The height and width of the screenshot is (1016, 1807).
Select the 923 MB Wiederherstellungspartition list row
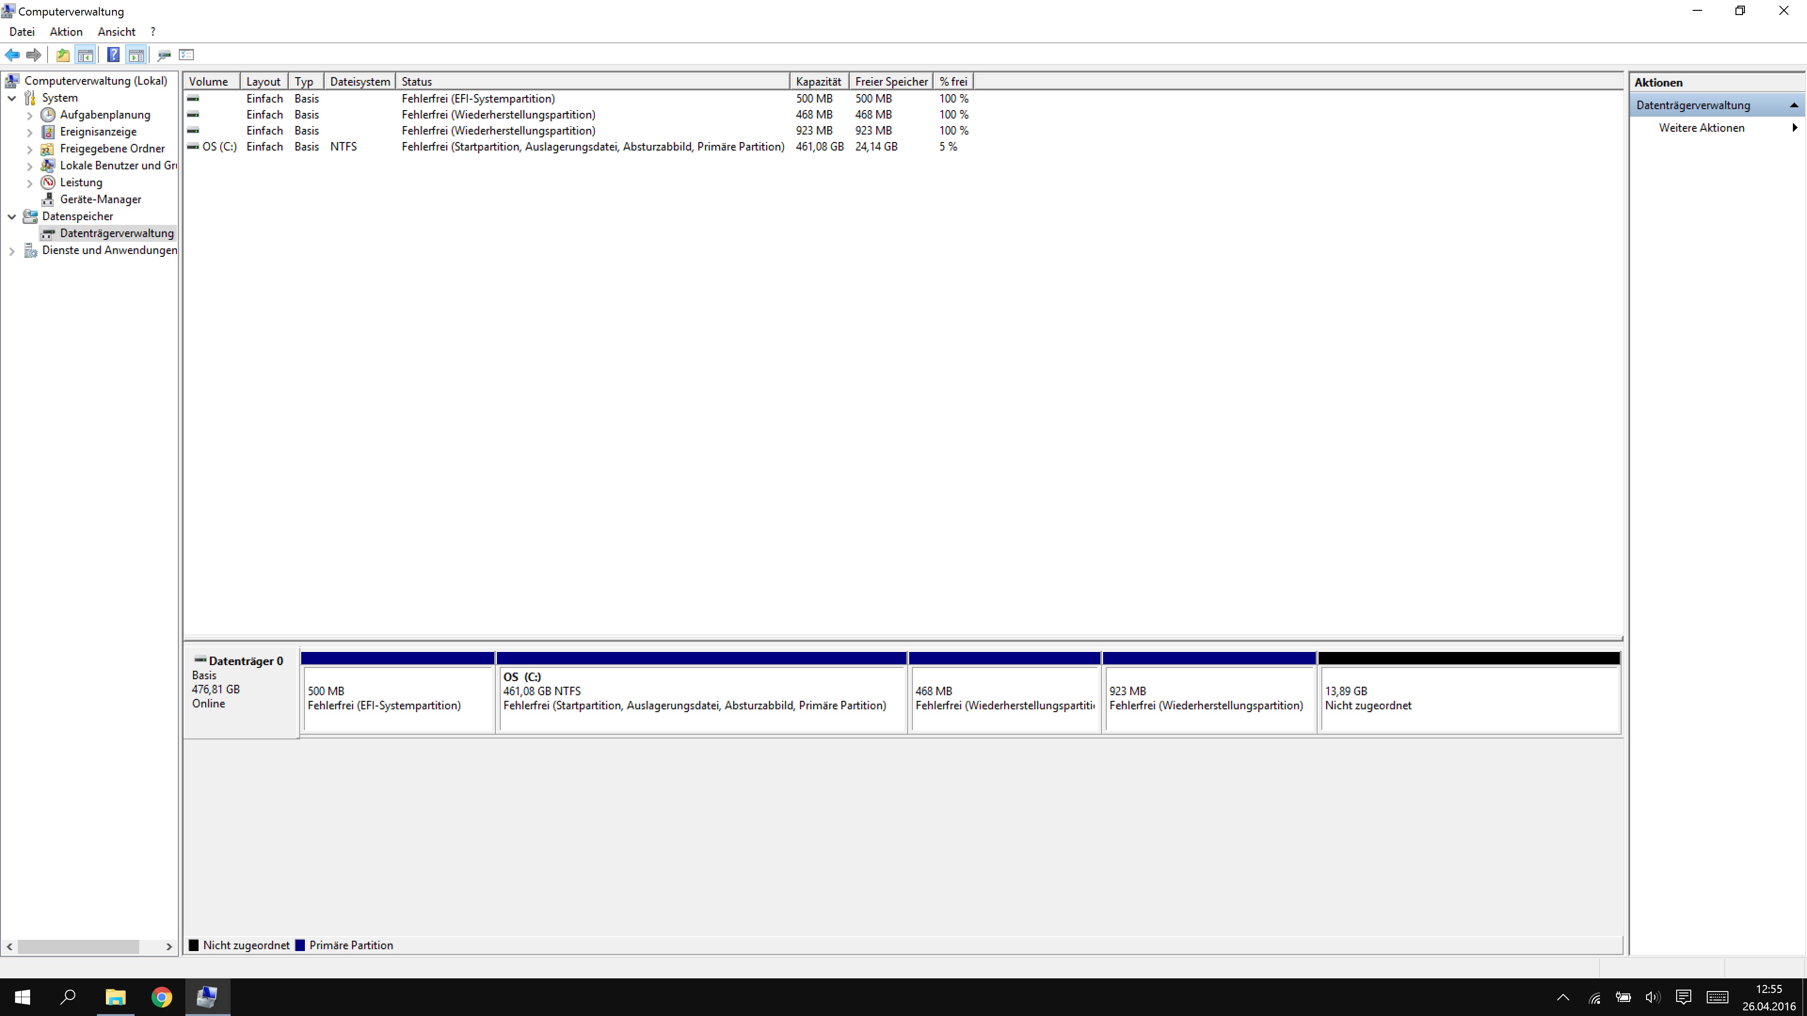(x=579, y=130)
